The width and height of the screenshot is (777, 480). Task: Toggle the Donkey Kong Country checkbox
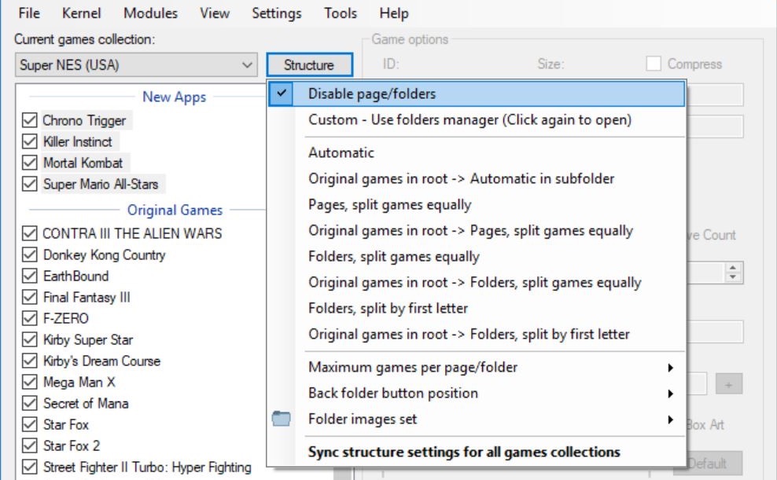30,255
